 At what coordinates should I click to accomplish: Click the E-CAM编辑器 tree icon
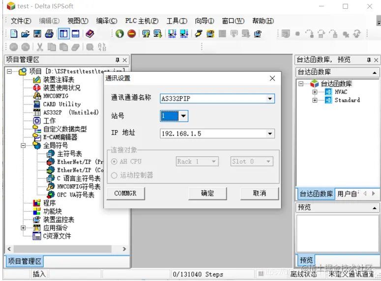point(37,137)
